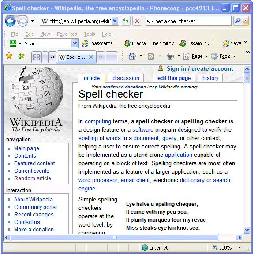
Task: Click the browser Back arrow button
Action: (x=10, y=21)
